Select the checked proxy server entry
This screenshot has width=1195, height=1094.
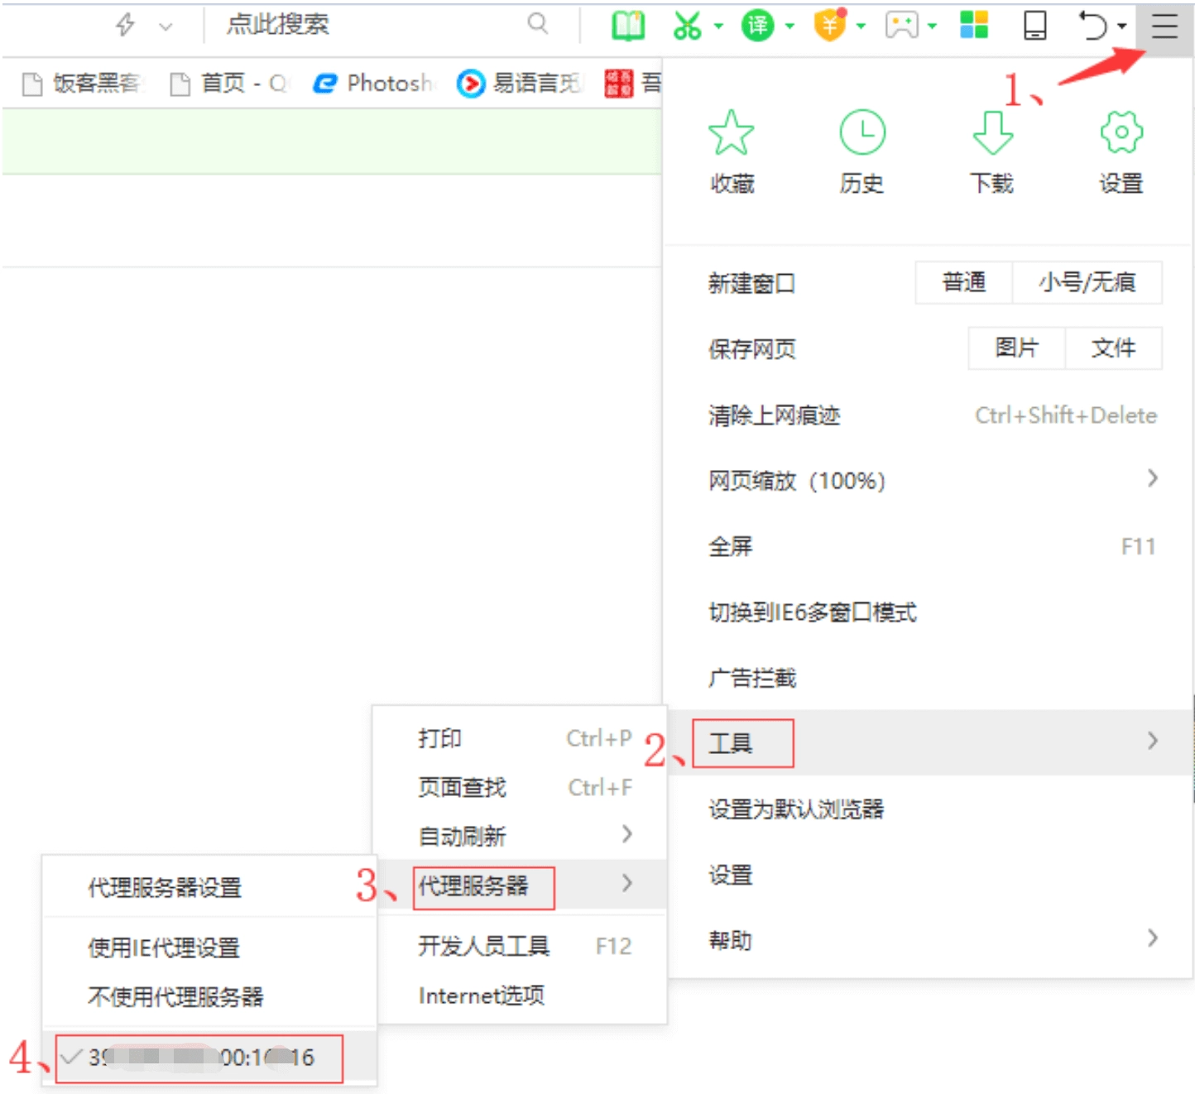click(x=199, y=1058)
